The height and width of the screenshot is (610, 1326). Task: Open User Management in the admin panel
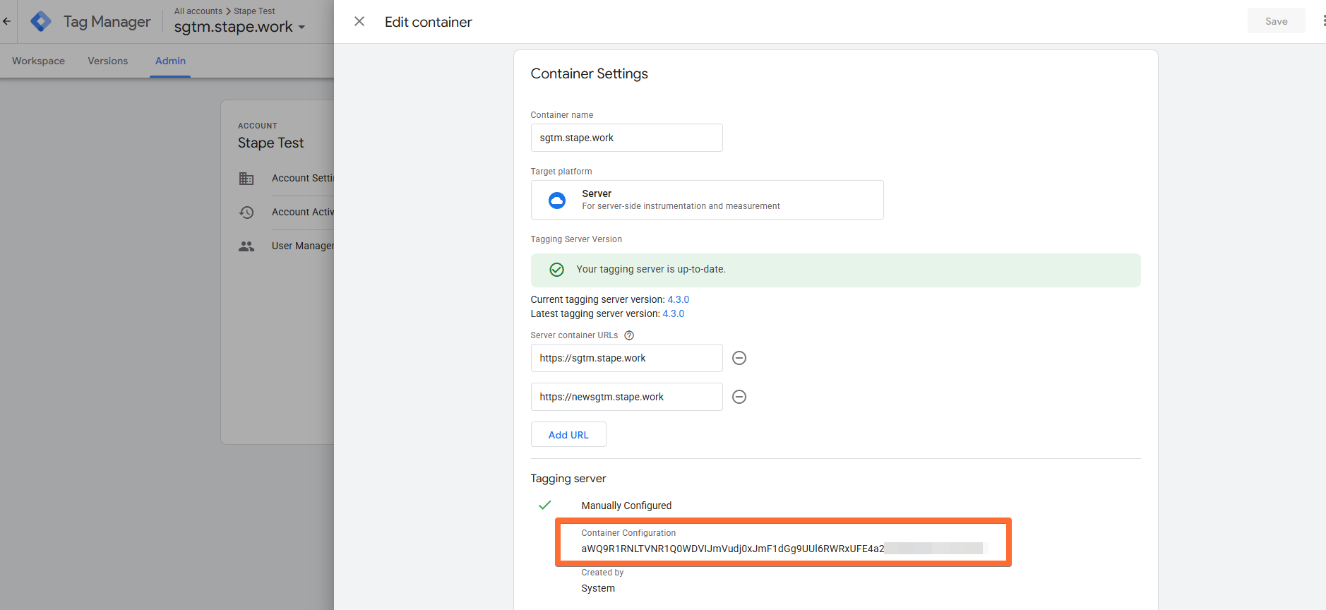pos(302,246)
